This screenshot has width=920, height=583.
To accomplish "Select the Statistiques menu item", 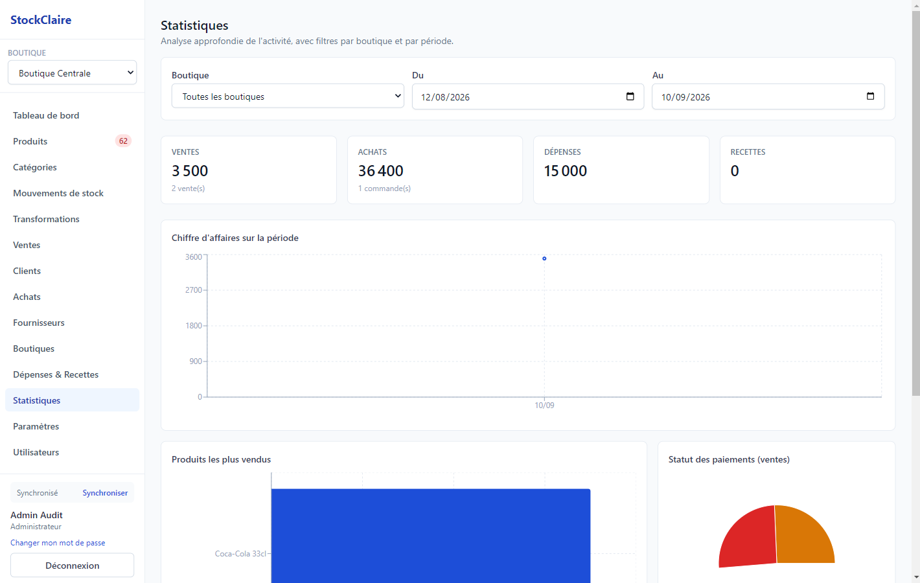I will click(x=72, y=400).
